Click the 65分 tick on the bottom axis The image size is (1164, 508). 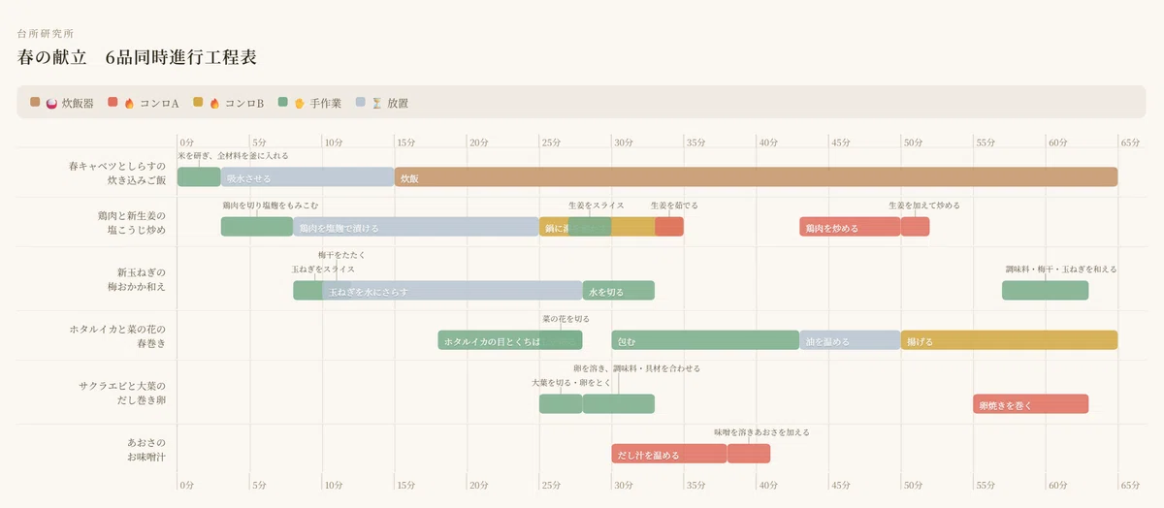[1130, 484]
